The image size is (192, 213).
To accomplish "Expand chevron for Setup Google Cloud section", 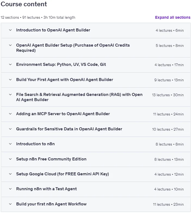I will point(10,174).
